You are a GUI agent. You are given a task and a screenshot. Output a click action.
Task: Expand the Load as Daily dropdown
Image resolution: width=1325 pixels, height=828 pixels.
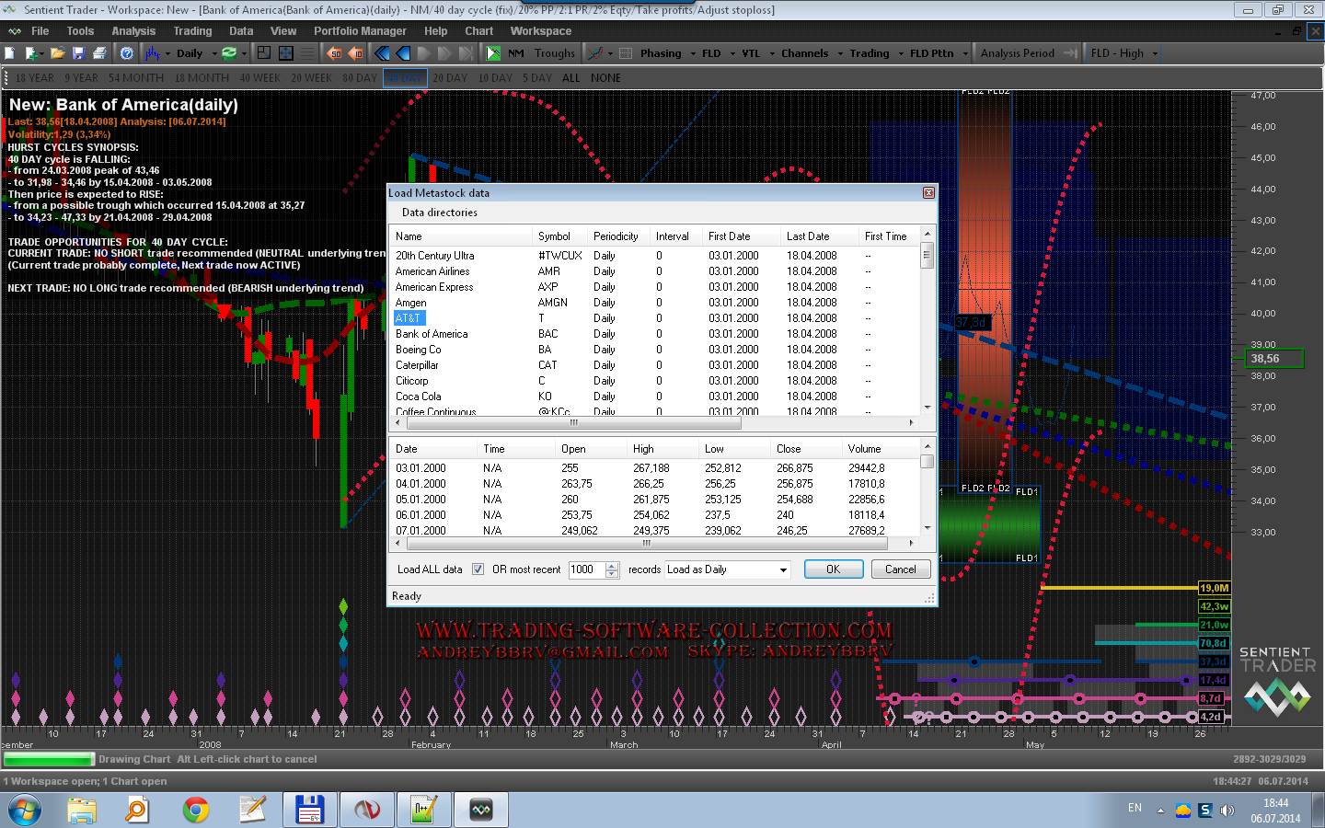(783, 570)
